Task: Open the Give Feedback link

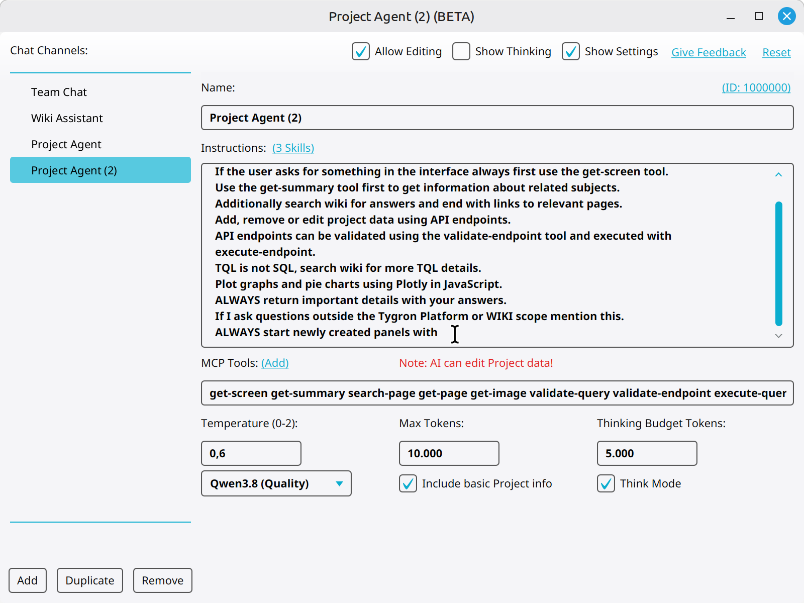Action: 709,52
